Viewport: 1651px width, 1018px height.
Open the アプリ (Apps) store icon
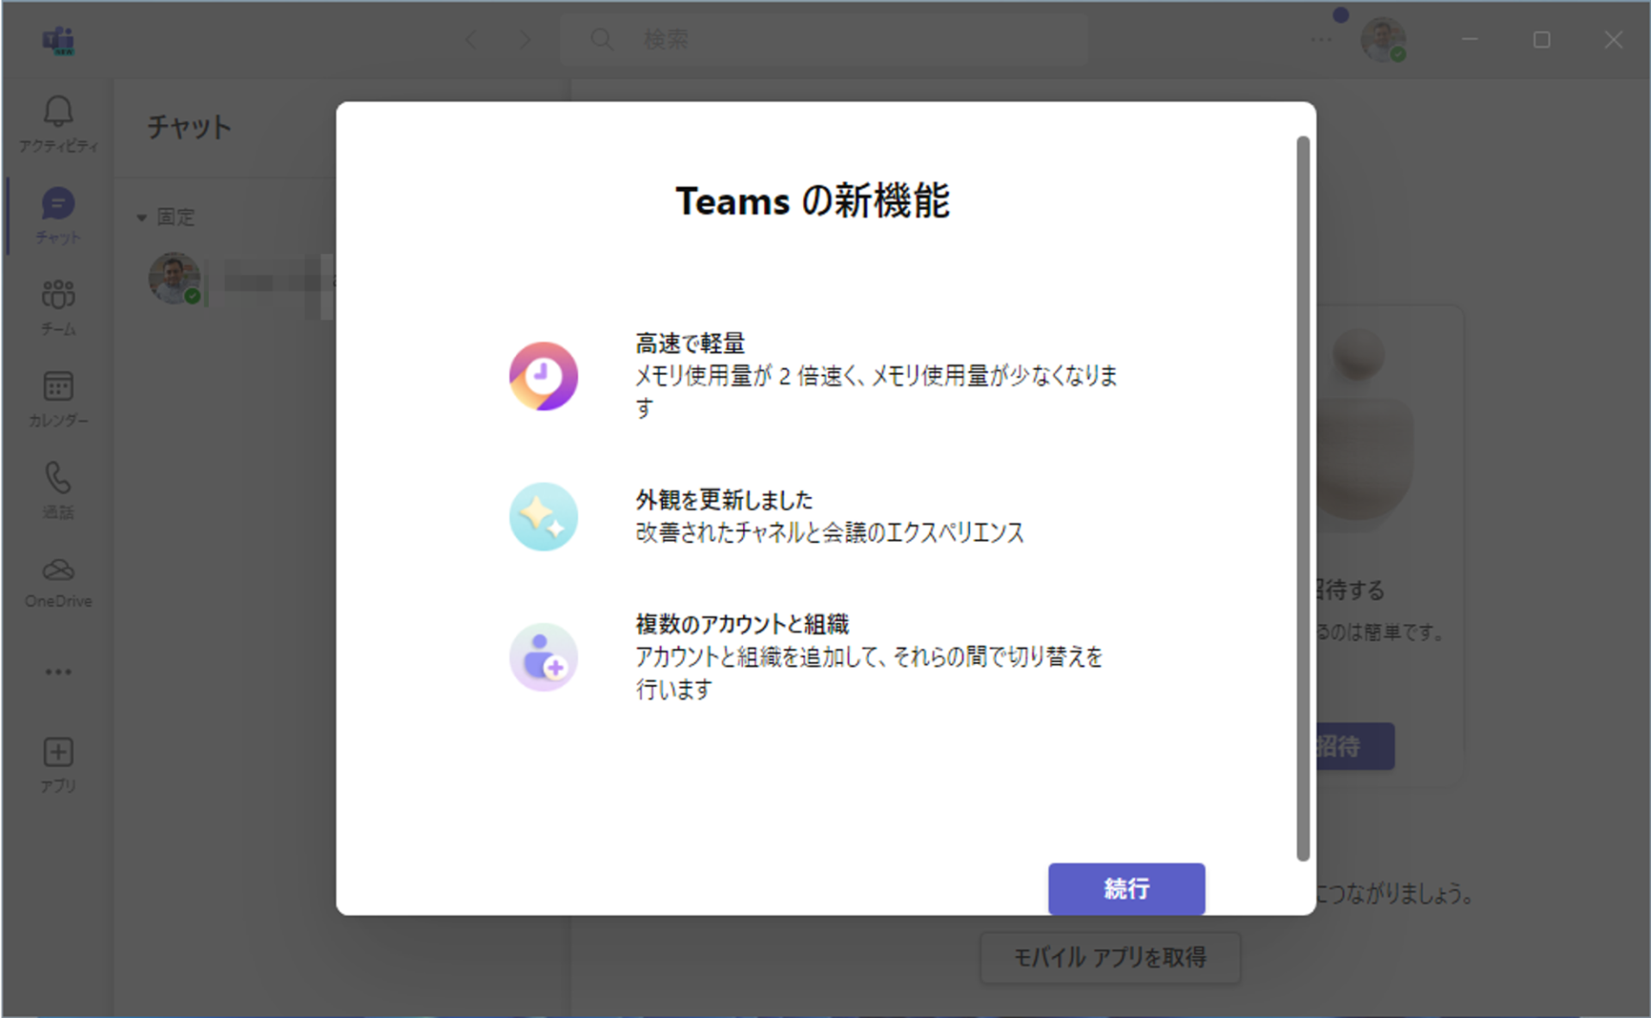pyautogui.click(x=57, y=761)
